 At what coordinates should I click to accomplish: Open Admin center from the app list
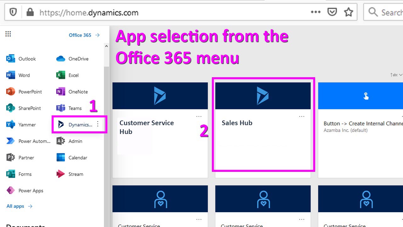point(69,141)
